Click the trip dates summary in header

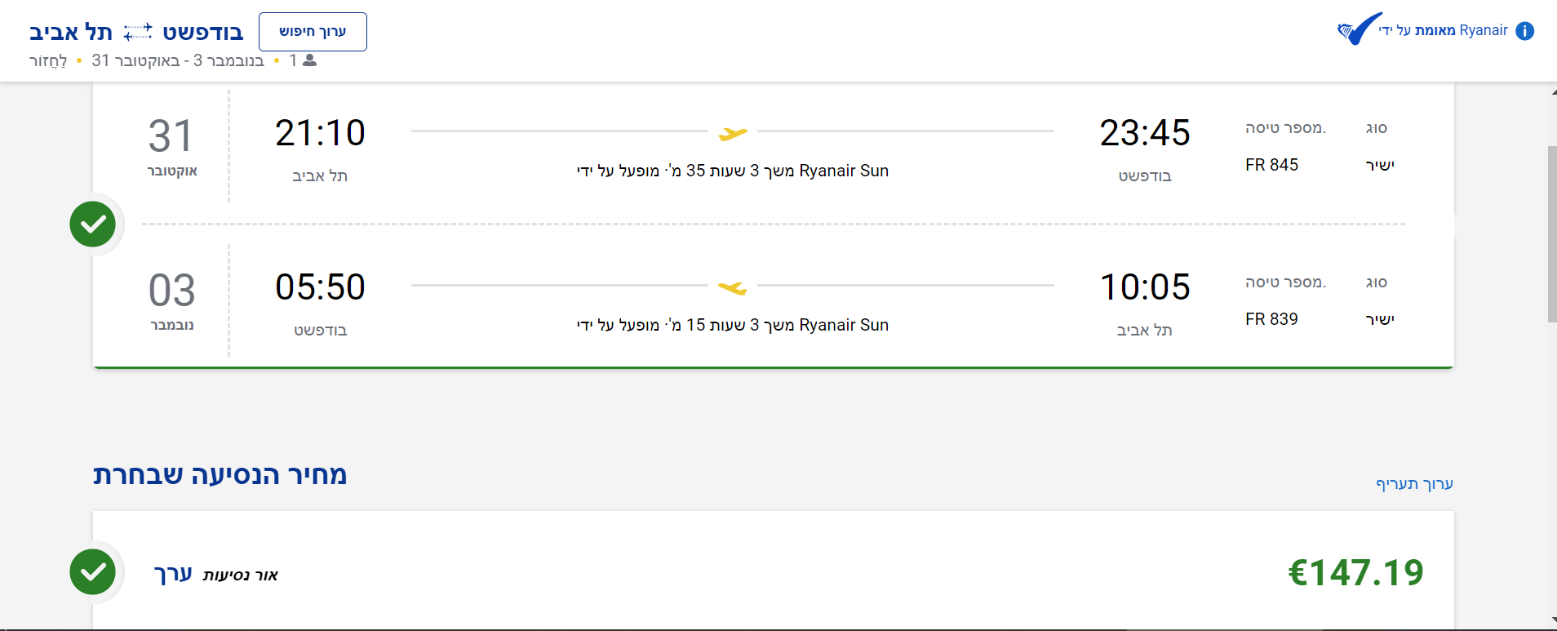pos(178,60)
